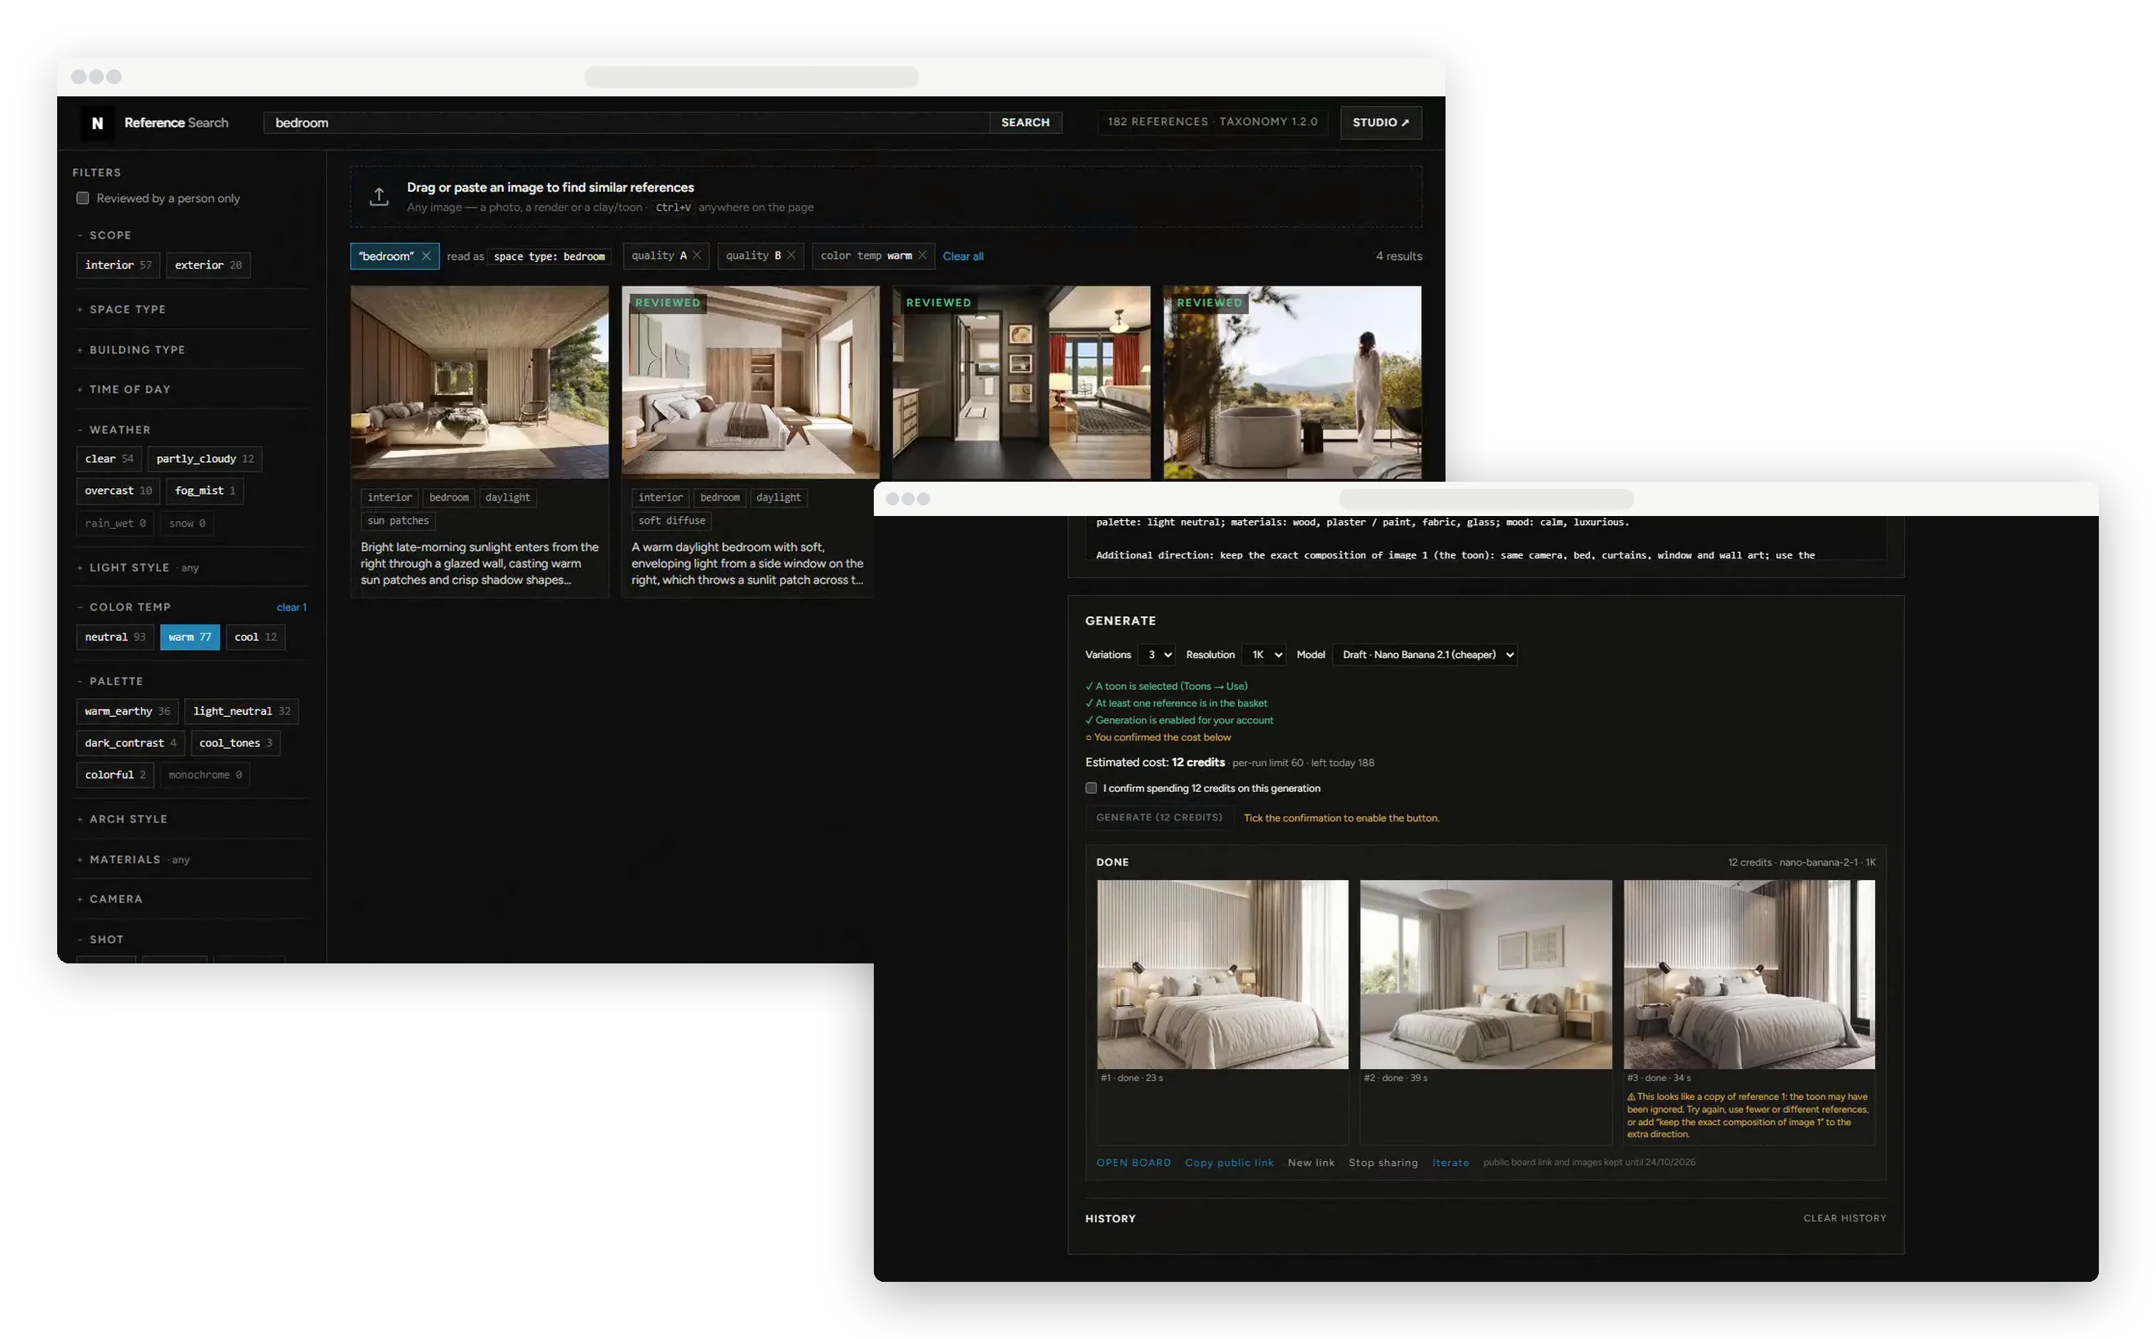Click the SEARCH button
2156x1339 pixels.
pos(1025,122)
